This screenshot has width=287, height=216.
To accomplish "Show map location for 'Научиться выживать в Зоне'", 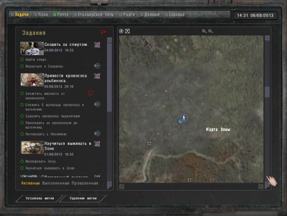I will [x=97, y=144].
